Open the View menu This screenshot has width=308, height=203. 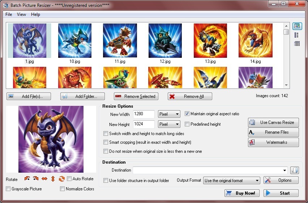pos(21,14)
